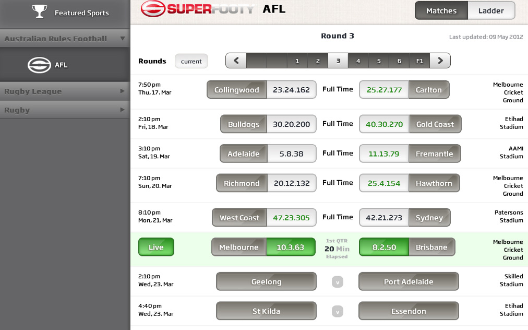Click Richmond's score 20.12.132
528x330 pixels.
coord(292,183)
